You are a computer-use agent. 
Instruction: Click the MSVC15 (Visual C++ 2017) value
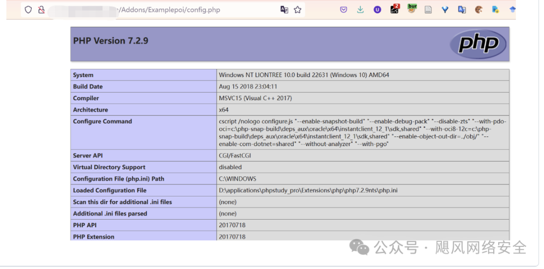[255, 98]
